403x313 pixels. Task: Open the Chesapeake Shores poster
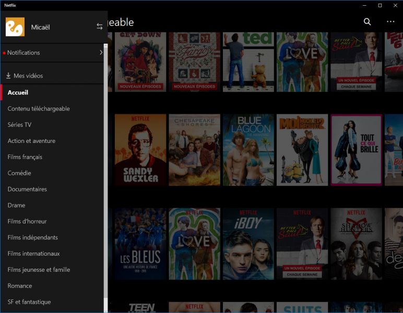(194, 150)
